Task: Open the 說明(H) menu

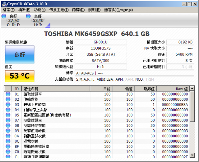Action: pyautogui.click(x=94, y=10)
